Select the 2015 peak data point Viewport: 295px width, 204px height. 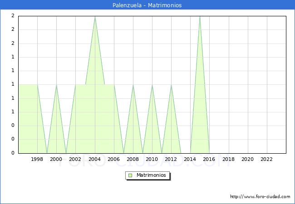click(200, 16)
